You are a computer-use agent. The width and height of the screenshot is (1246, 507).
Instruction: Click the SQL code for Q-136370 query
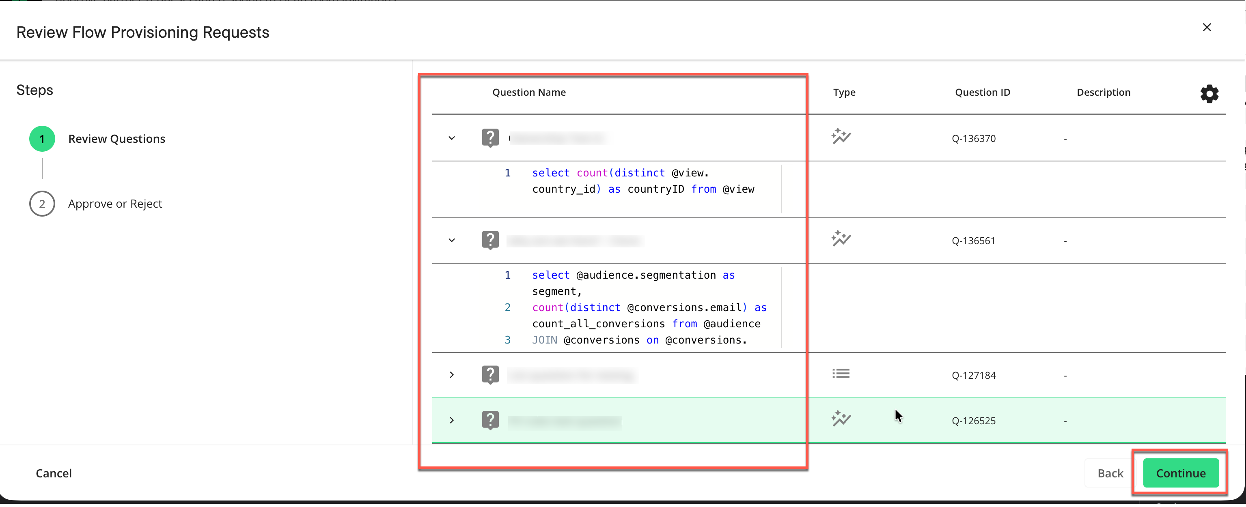tap(643, 181)
